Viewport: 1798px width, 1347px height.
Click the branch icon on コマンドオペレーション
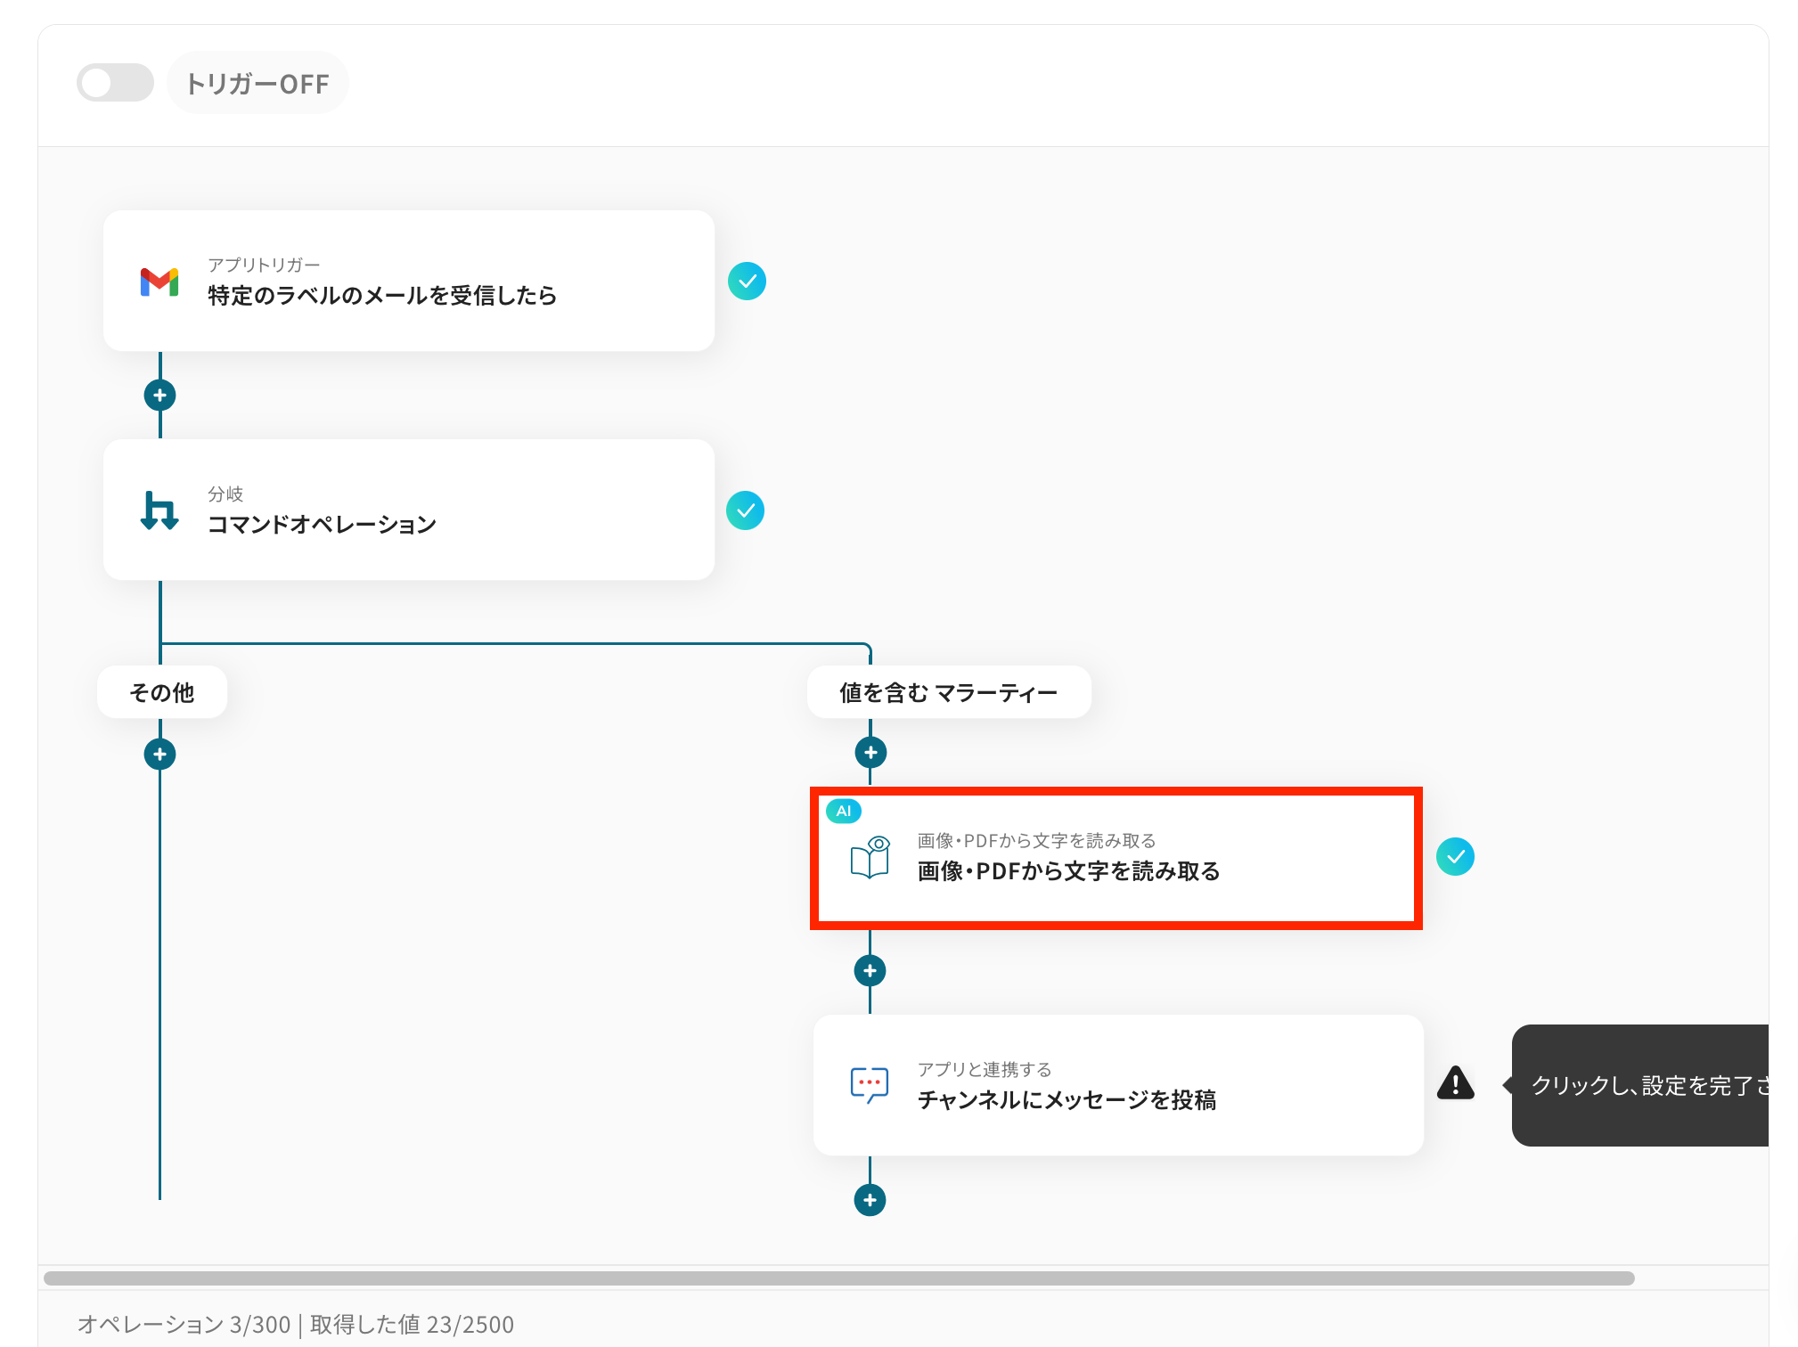(159, 510)
